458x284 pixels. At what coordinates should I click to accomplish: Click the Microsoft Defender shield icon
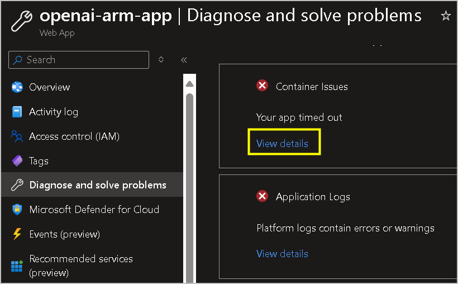[17, 210]
